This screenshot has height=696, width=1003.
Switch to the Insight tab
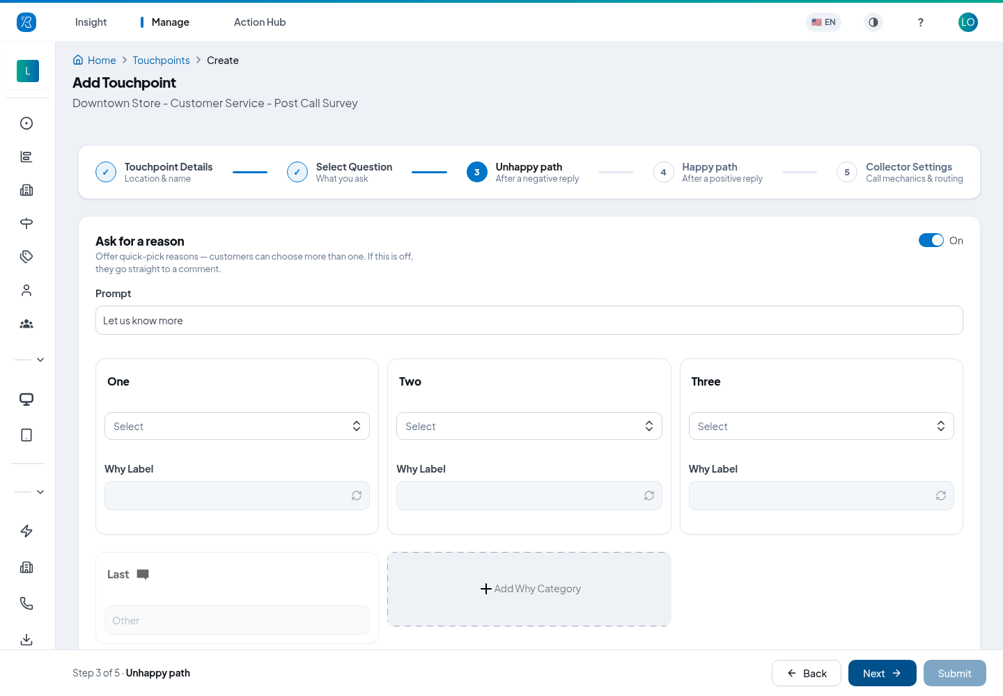pyautogui.click(x=91, y=22)
